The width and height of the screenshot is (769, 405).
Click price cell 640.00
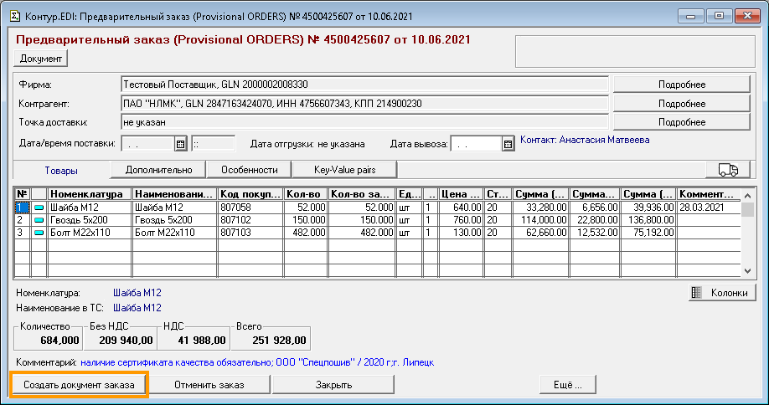pos(462,208)
